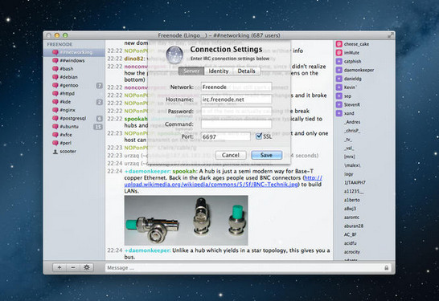Image resolution: width=439 pixels, height=301 pixels.
Task: Click the plus button to add connection
Action: point(59,267)
